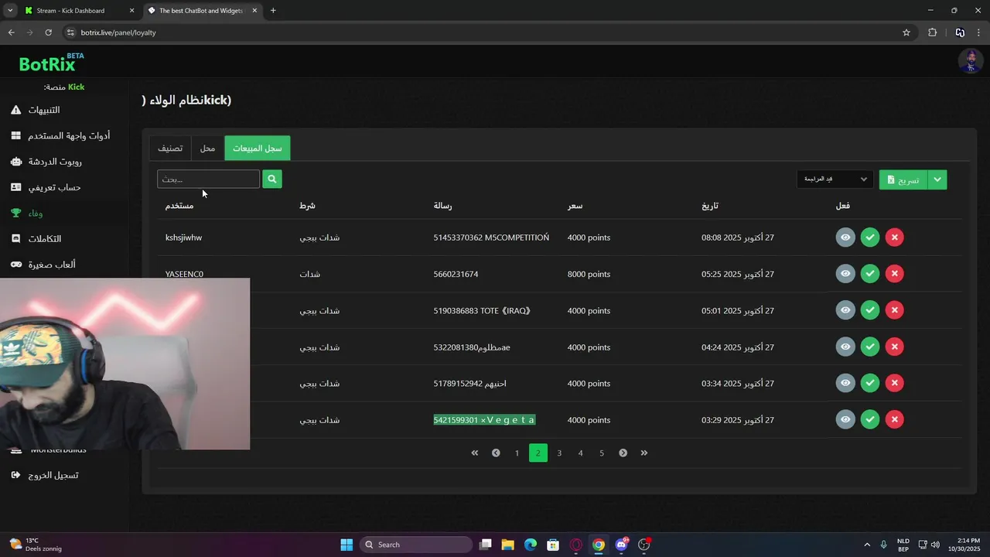Bookmark this page with star icon
The width and height of the screenshot is (990, 557).
tap(906, 32)
